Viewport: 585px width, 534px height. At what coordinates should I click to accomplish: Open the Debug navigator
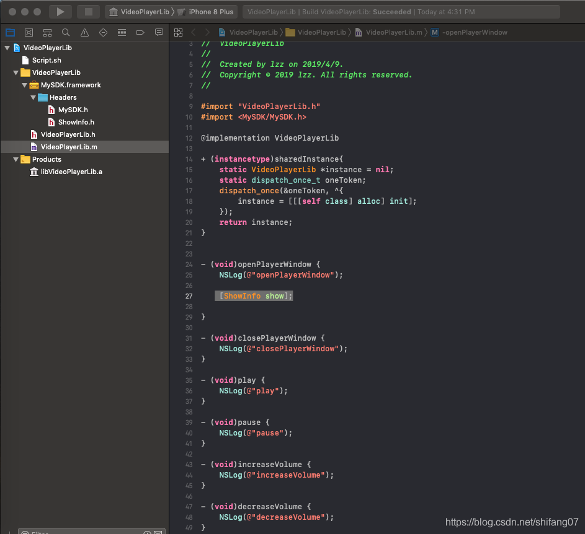pos(122,32)
